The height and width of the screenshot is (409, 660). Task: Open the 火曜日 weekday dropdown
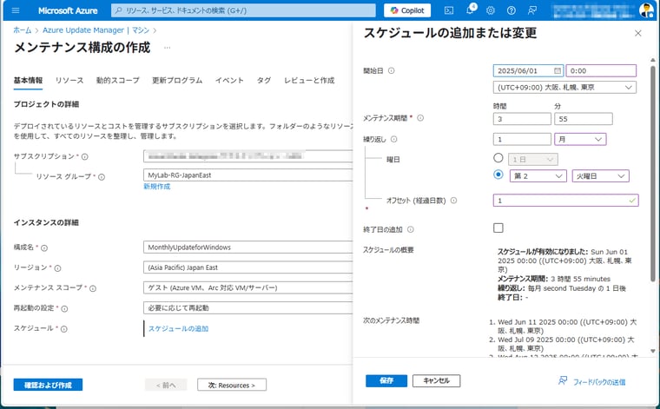tap(600, 176)
